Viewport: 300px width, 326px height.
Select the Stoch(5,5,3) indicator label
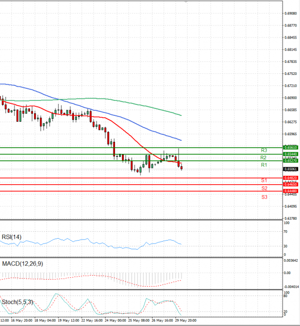click(x=18, y=302)
